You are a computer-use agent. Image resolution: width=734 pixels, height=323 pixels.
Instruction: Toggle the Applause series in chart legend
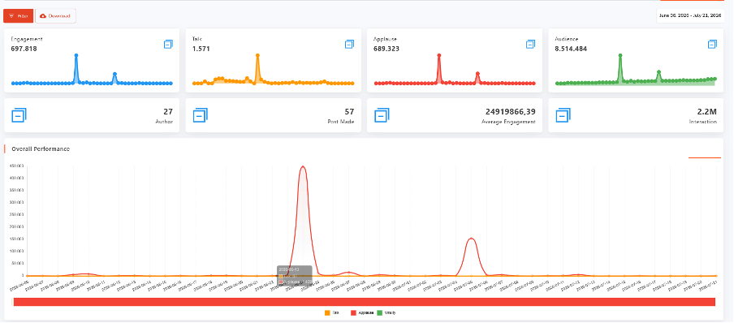tap(362, 312)
